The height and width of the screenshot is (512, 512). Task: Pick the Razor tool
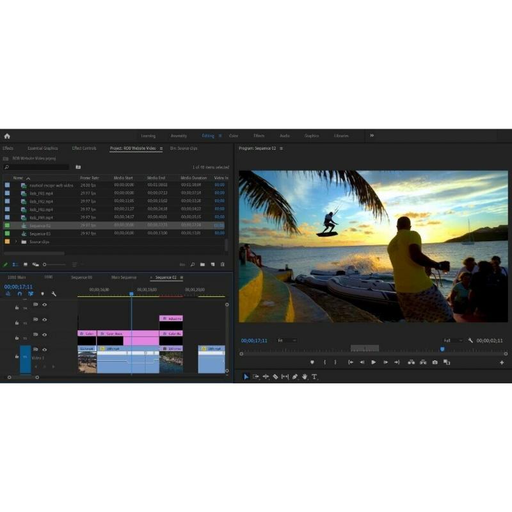point(275,377)
